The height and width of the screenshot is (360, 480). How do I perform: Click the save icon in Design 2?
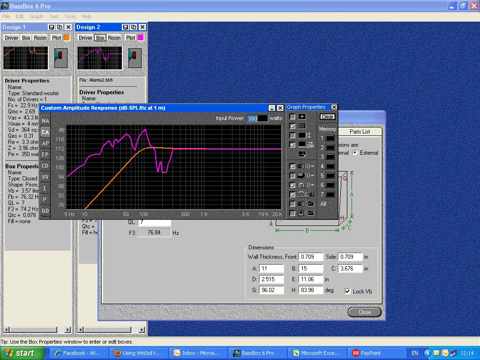click(126, 27)
